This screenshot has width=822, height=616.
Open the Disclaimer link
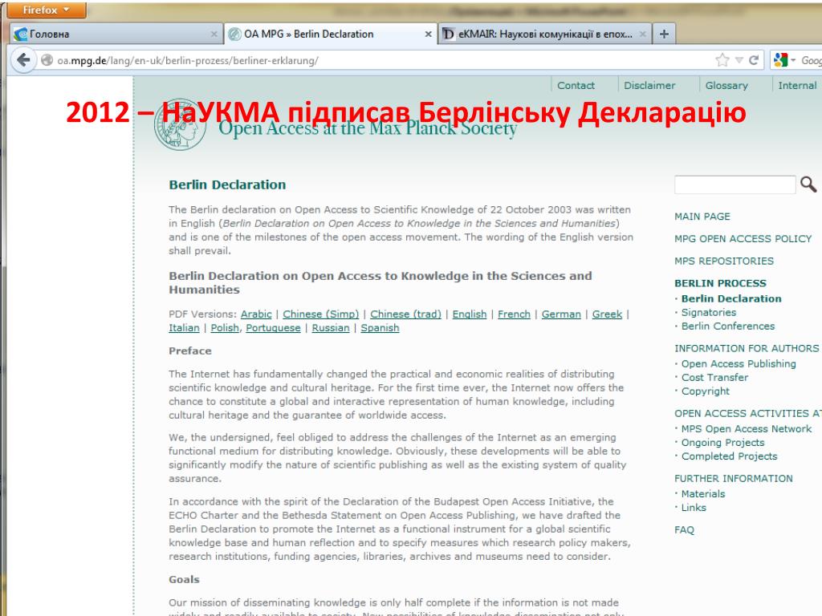[x=649, y=85]
